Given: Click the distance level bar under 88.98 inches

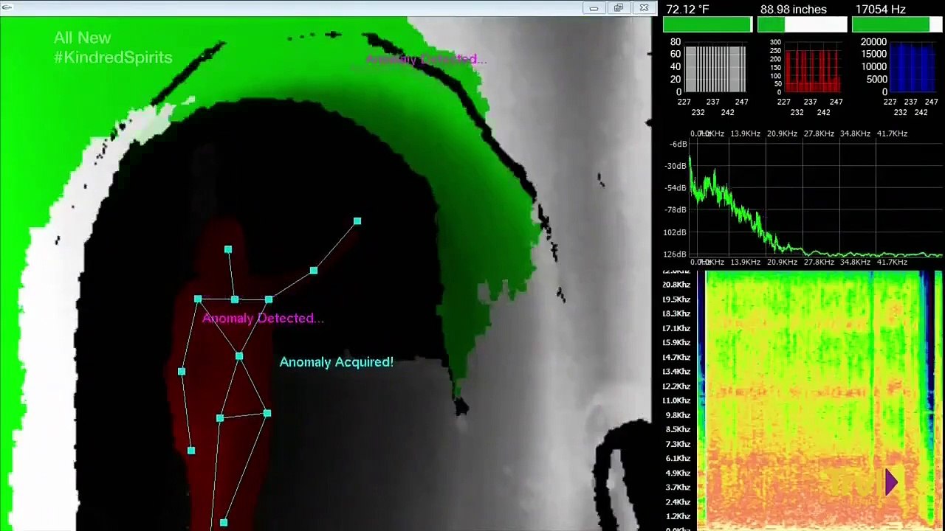Looking at the screenshot, I should coord(802,25).
